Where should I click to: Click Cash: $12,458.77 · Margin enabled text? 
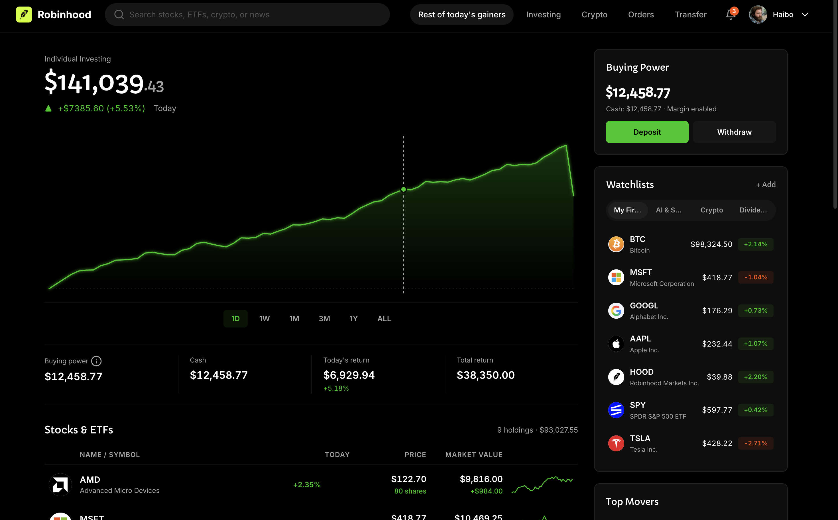click(661, 109)
